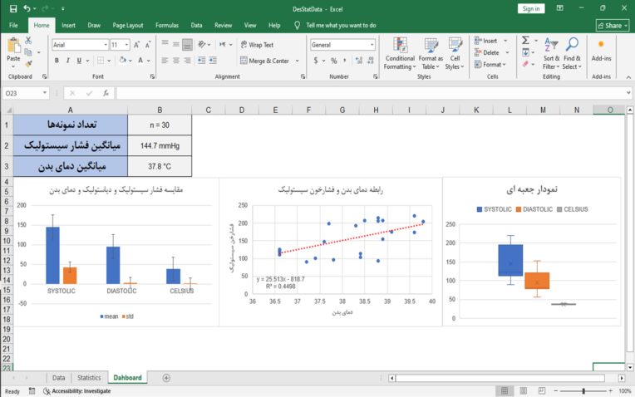
Task: Add a new sheet with plus button
Action: point(166,378)
